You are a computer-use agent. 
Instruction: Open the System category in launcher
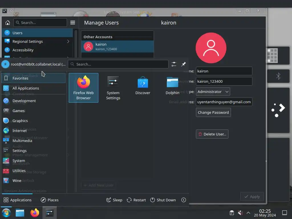point(34,161)
